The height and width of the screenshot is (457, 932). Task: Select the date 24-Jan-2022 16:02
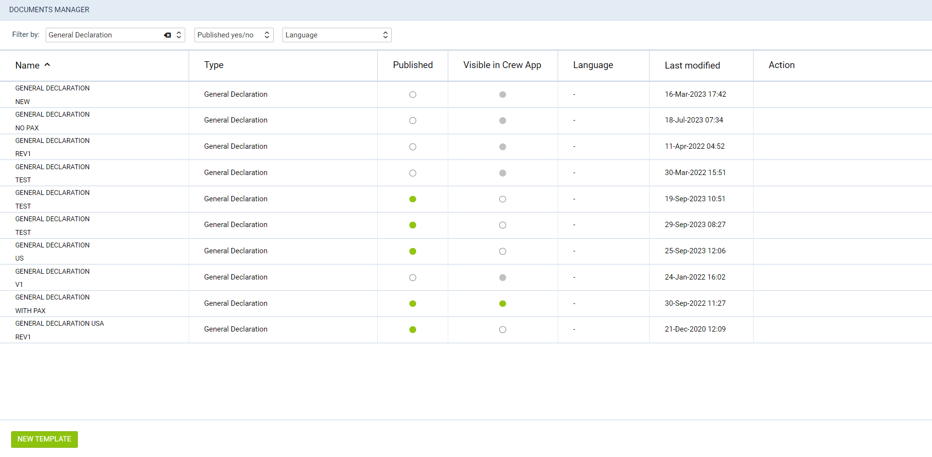click(695, 277)
